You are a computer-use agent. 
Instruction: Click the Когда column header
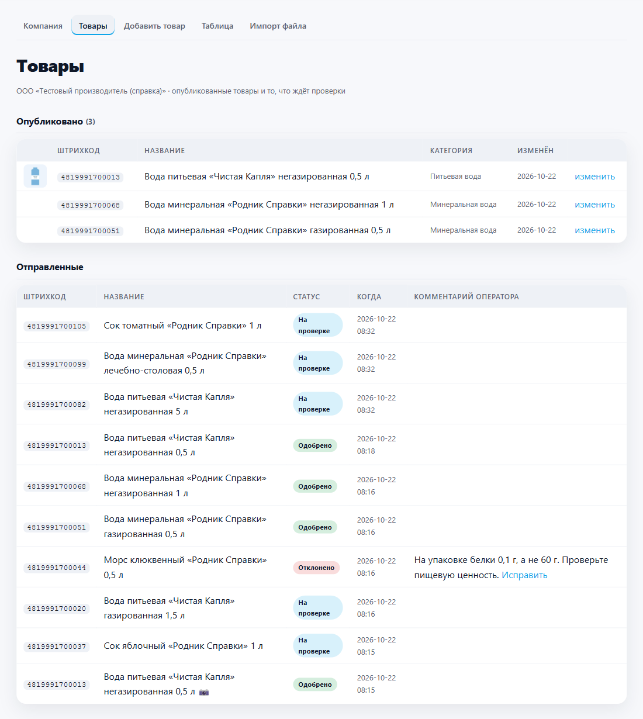click(369, 297)
